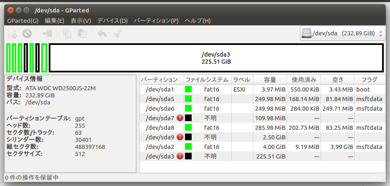Click the green fat16 swatch for /dev/sda1
Screen dimensions: 390x186
point(188,89)
